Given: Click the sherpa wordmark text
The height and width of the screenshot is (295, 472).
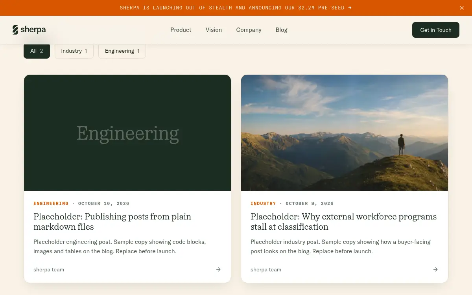Looking at the screenshot, I should tap(33, 30).
